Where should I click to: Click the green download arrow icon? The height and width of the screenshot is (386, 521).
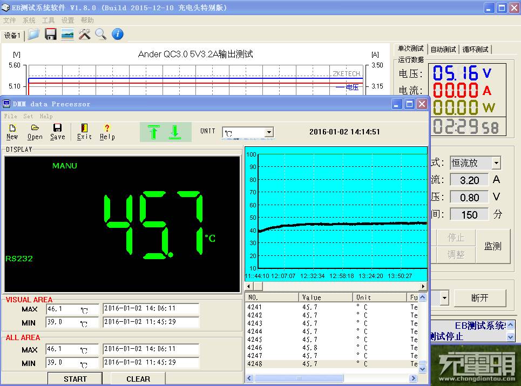click(x=175, y=132)
